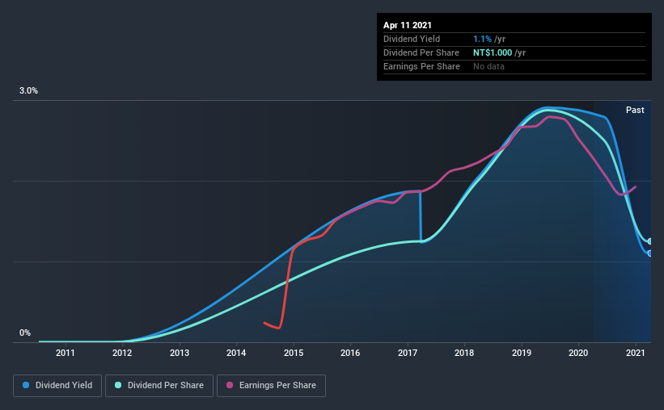Click the 2014 x-axis label
This screenshot has height=410, width=664.
236,353
